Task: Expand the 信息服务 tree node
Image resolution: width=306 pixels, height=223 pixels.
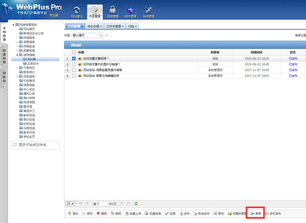Action: (17, 42)
